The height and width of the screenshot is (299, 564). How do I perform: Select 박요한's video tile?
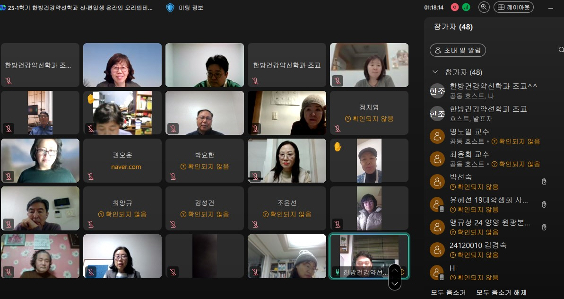[204, 160]
